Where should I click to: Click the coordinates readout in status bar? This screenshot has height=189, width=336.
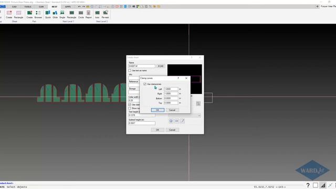pos(269,187)
